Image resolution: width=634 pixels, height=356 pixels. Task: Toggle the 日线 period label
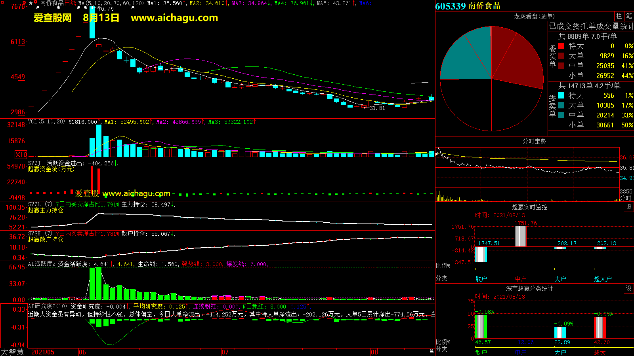(70, 3)
